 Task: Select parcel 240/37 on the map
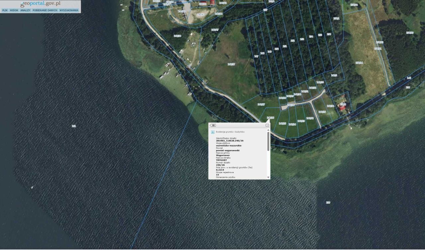pyautogui.click(x=231, y=64)
